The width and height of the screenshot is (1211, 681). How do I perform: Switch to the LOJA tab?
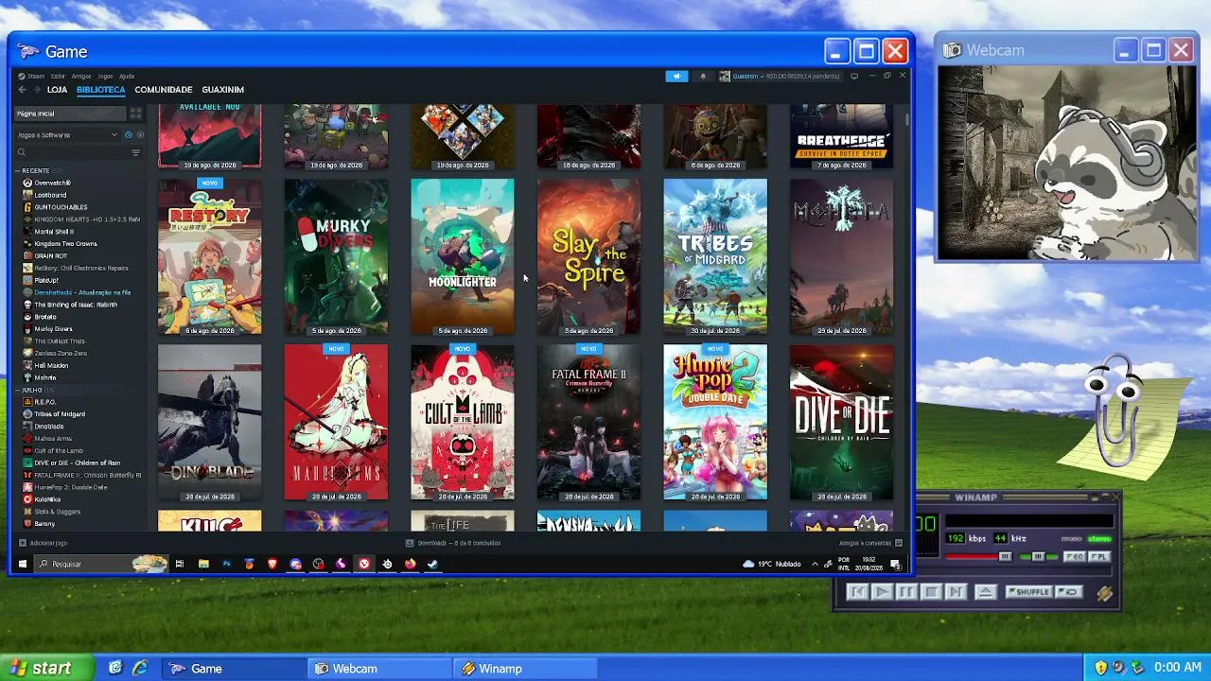pyautogui.click(x=57, y=90)
